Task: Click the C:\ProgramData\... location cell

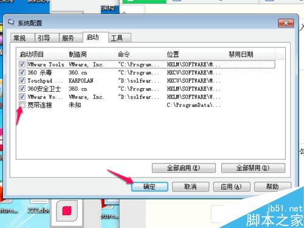Action: click(193, 105)
